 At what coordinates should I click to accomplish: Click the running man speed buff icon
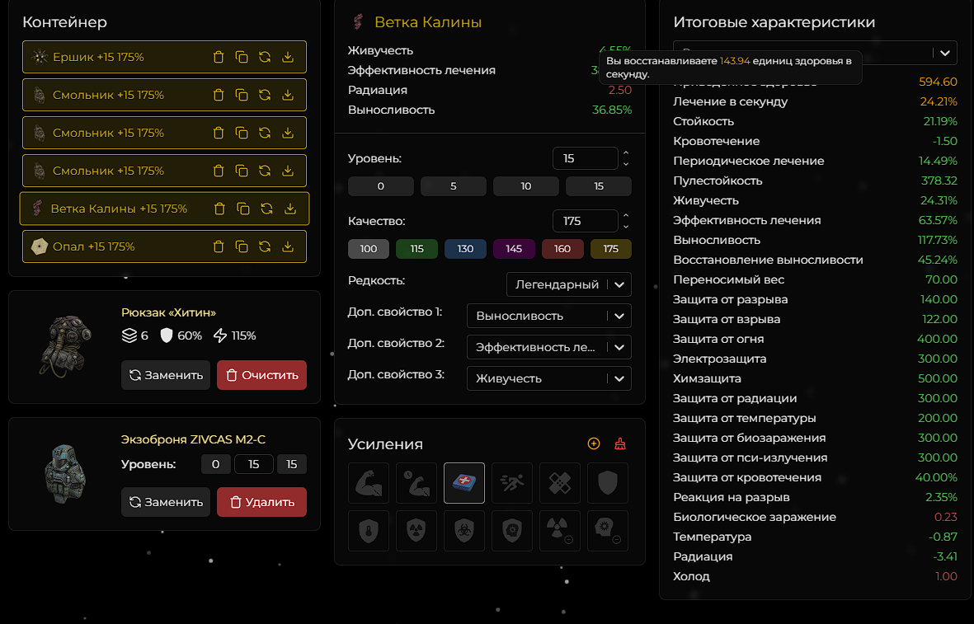pos(512,483)
